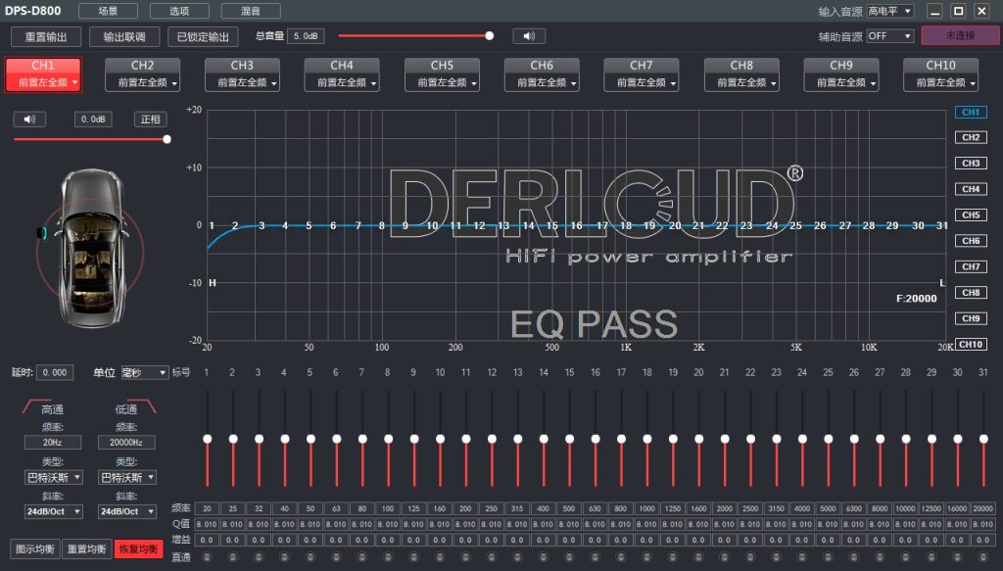Click the 未连接 connection status button
Viewport: 1003px width, 571px height.
pos(960,36)
